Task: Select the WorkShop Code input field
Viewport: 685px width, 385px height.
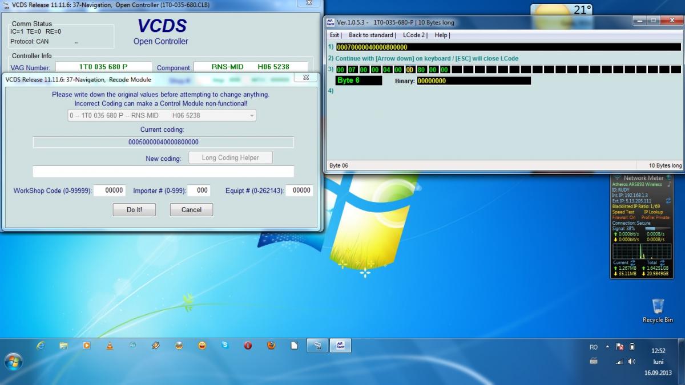Action: pos(109,191)
